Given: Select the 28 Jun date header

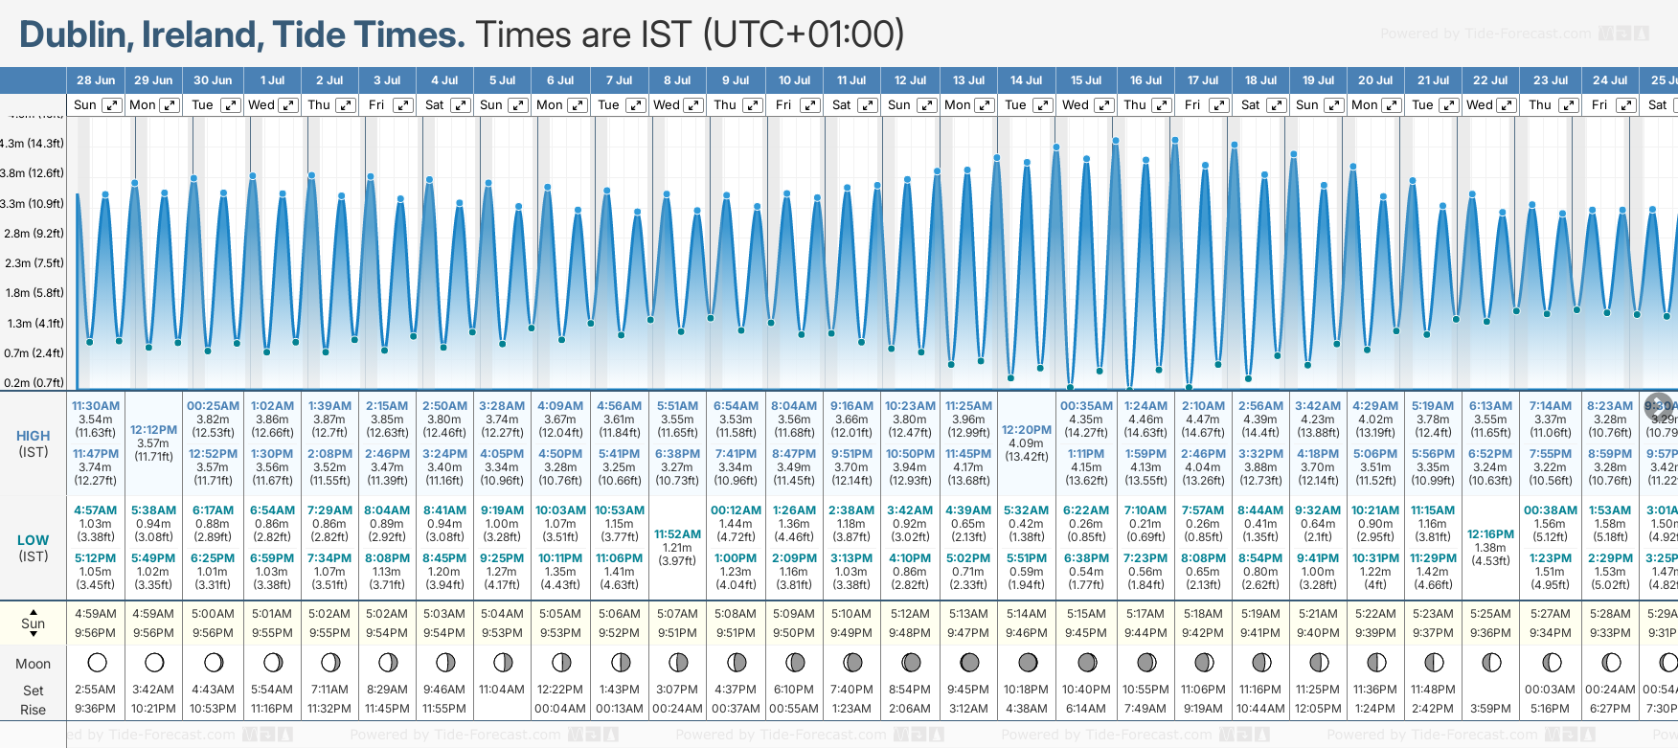Looking at the screenshot, I should (96, 80).
